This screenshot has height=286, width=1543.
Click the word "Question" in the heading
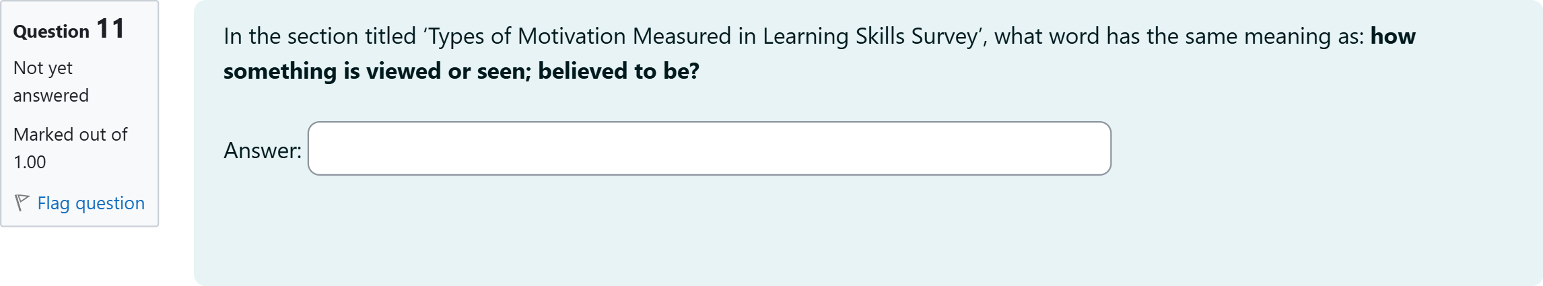pos(51,32)
